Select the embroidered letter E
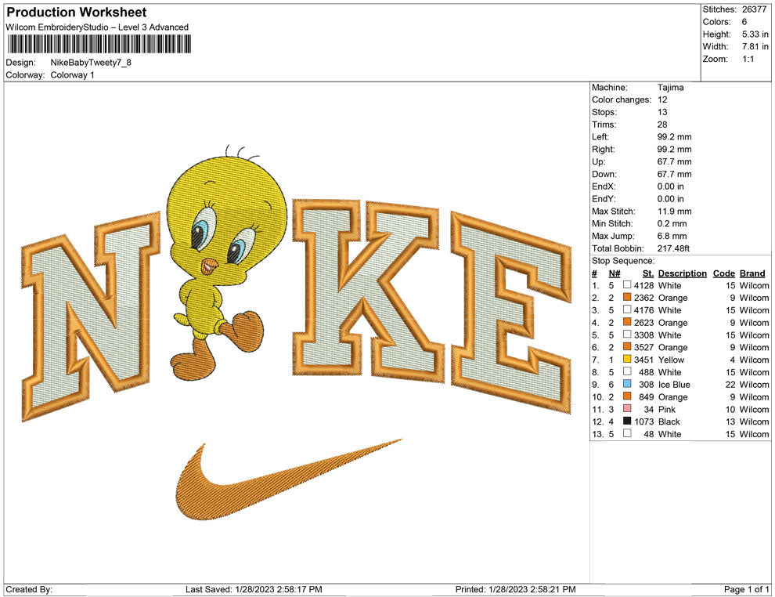The width and height of the screenshot is (775, 597). click(511, 313)
